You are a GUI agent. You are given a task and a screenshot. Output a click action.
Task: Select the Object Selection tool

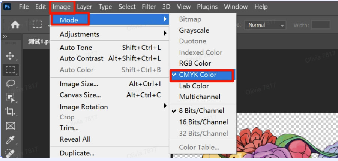click(x=10, y=98)
